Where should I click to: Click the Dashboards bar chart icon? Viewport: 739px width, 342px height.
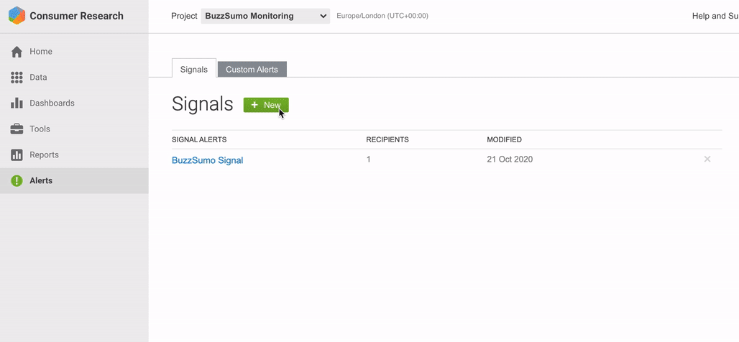pos(17,103)
